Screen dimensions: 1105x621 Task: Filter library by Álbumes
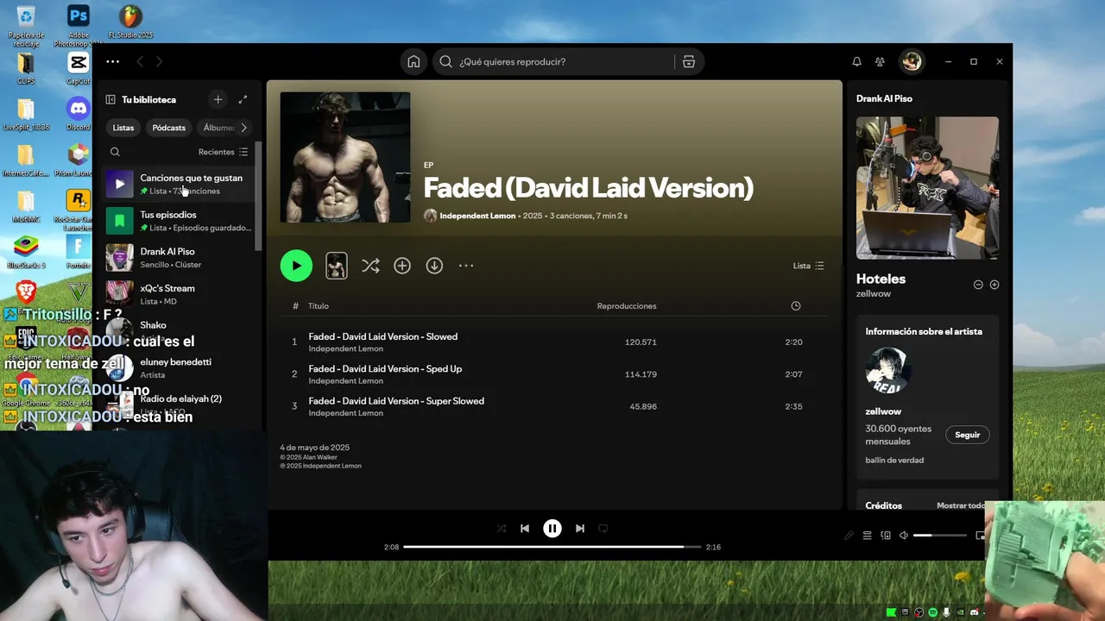pos(218,128)
